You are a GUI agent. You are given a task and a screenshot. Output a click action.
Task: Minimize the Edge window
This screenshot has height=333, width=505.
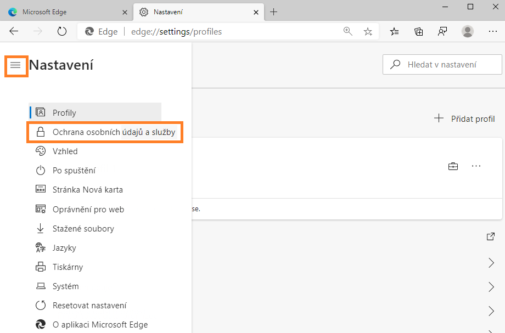[x=445, y=7]
